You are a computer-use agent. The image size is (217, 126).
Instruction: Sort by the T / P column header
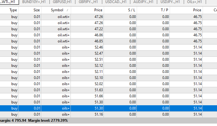point(153,10)
